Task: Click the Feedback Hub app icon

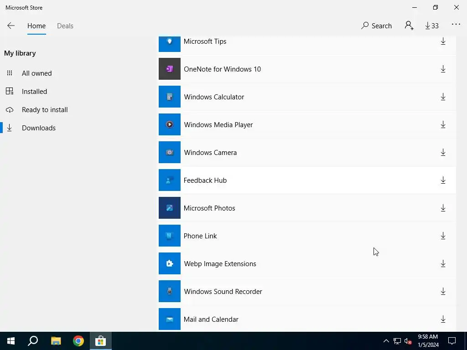Action: pyautogui.click(x=170, y=180)
